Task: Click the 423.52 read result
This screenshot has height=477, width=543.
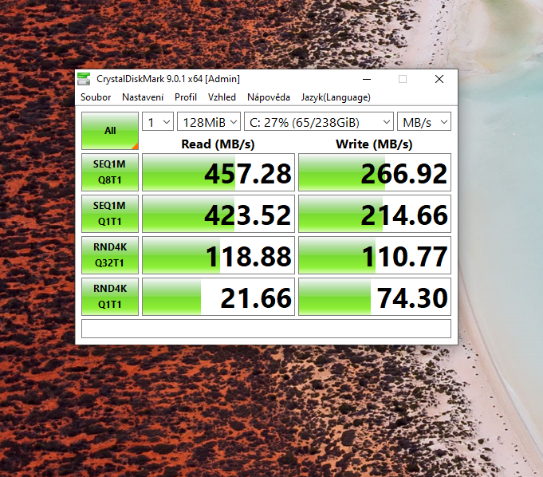Action: pos(218,214)
